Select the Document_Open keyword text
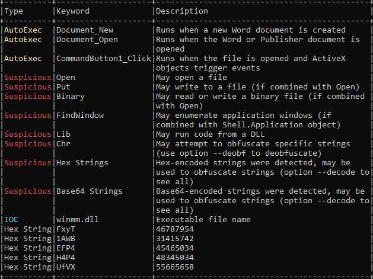 pyautogui.click(x=87, y=40)
